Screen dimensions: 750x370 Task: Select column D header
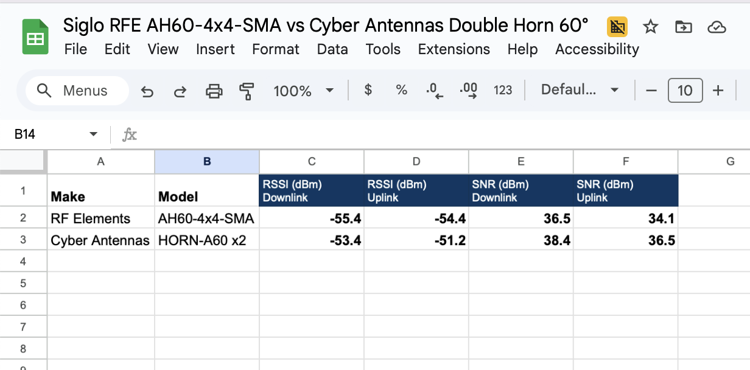pyautogui.click(x=416, y=161)
